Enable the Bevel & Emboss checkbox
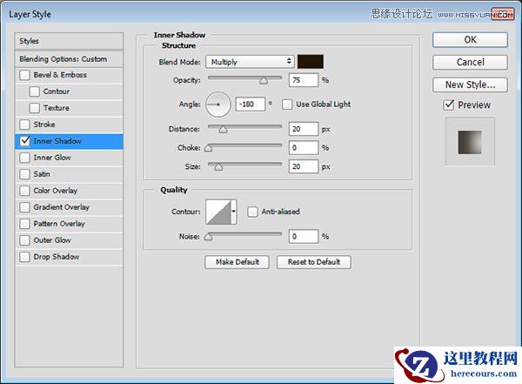The height and width of the screenshot is (384, 522). point(24,75)
